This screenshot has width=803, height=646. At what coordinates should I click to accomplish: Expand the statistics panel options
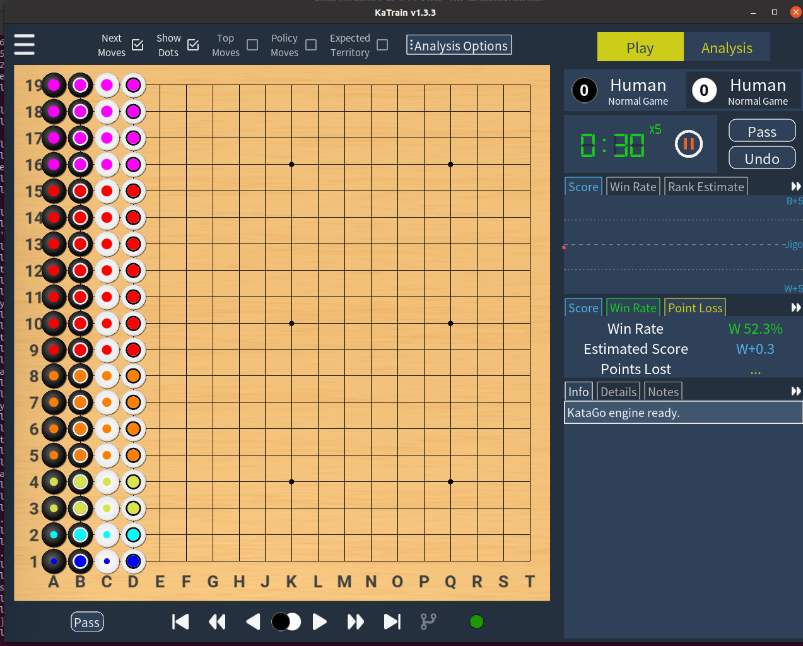[796, 307]
